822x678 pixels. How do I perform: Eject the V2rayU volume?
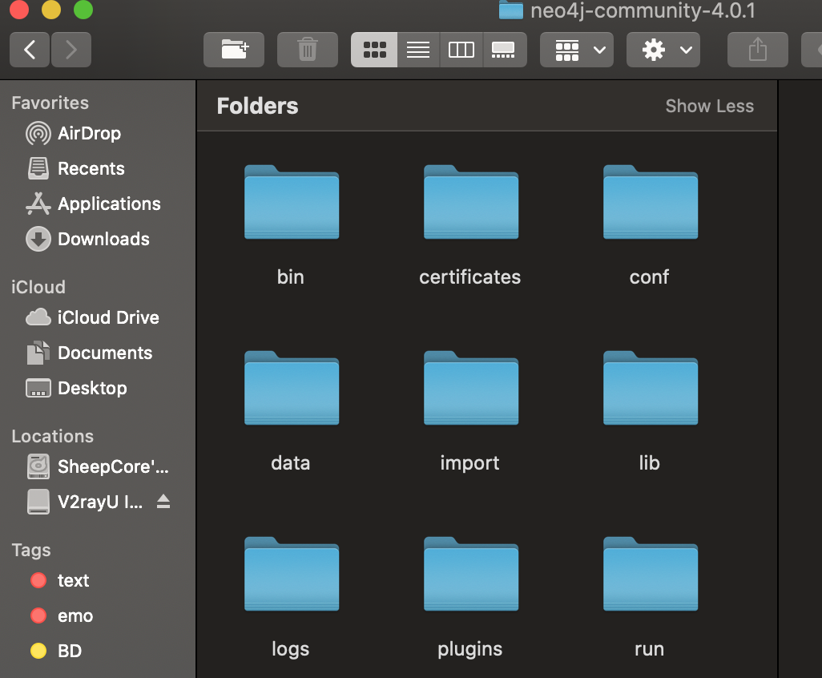click(163, 502)
